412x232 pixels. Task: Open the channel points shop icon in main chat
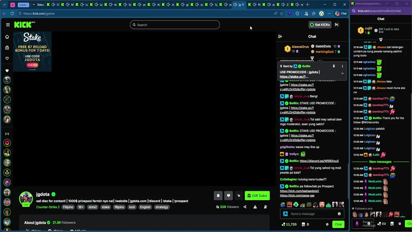303,224
